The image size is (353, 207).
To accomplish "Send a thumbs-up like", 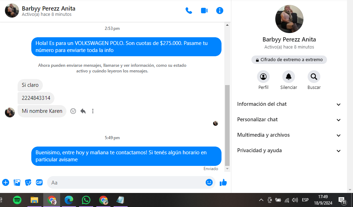I will (x=223, y=182).
